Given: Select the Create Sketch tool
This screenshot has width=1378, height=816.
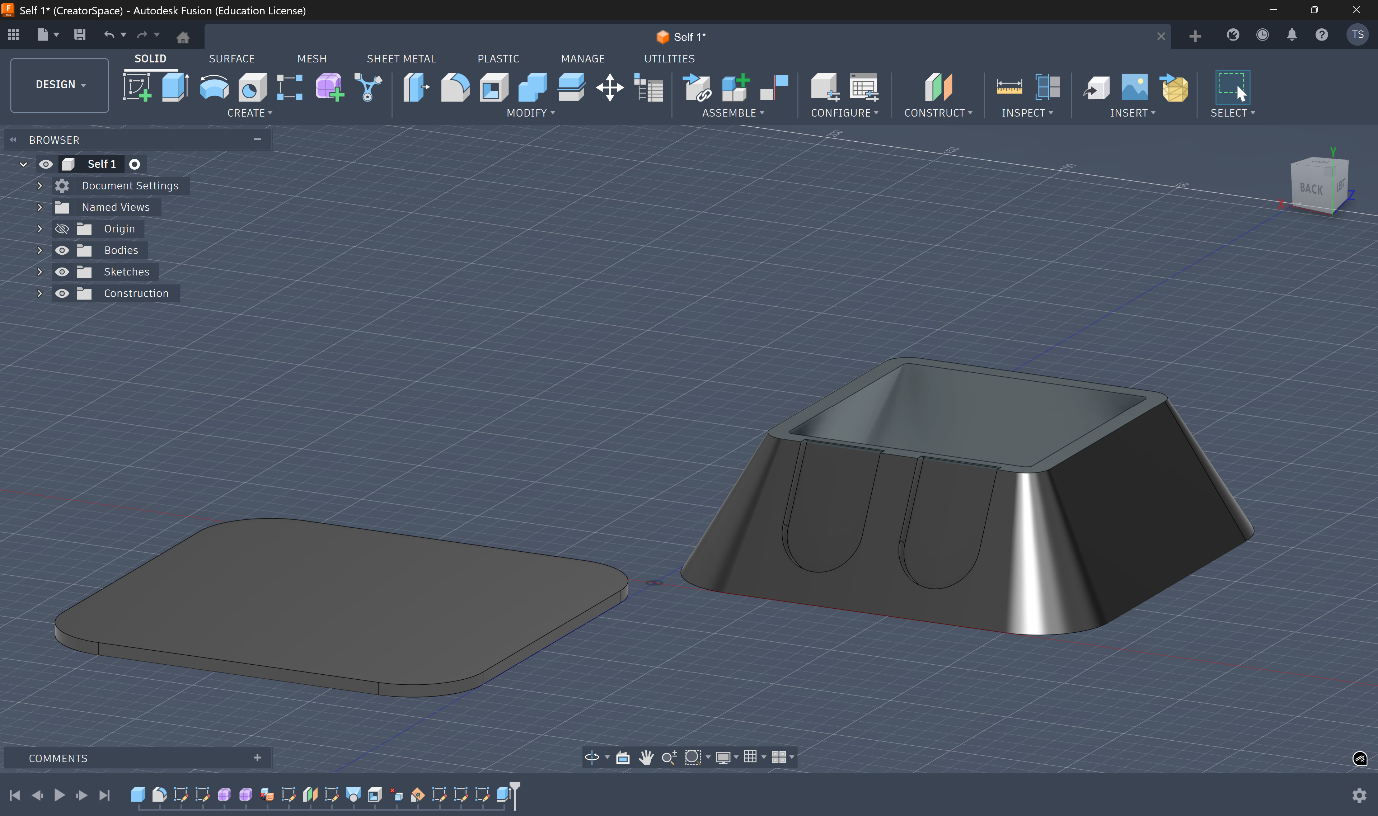Looking at the screenshot, I should (137, 87).
